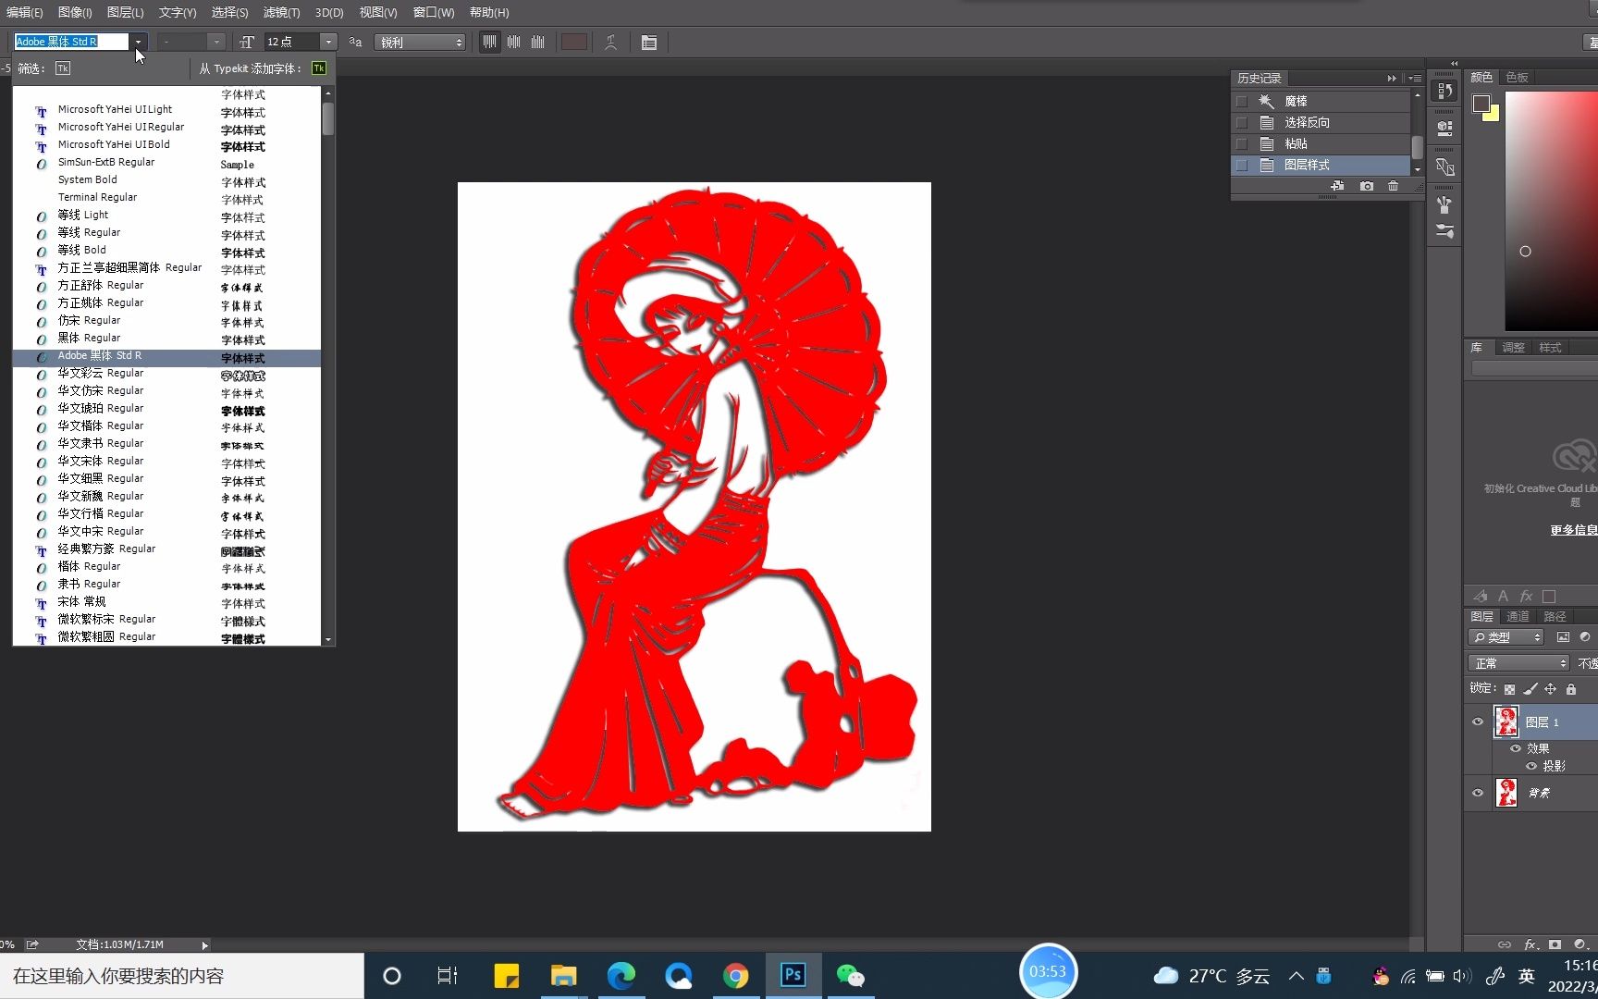Delete current history state with trash icon
The height and width of the screenshot is (999, 1598).
1394,186
